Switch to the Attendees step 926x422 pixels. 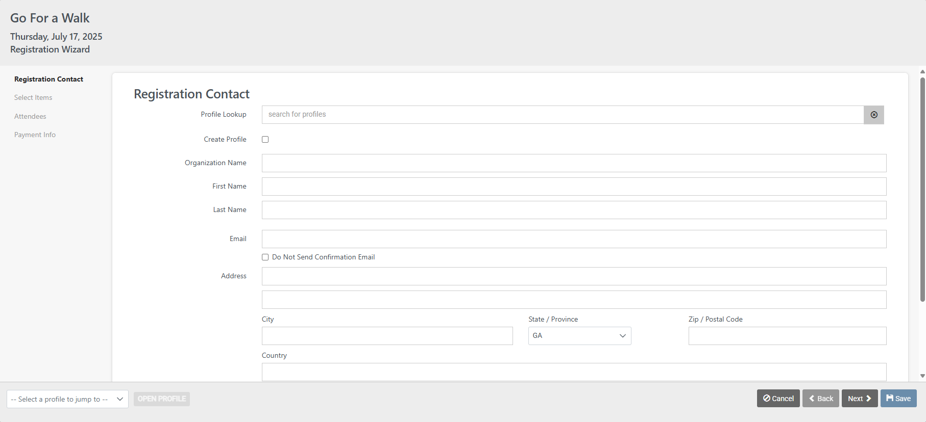(x=30, y=116)
